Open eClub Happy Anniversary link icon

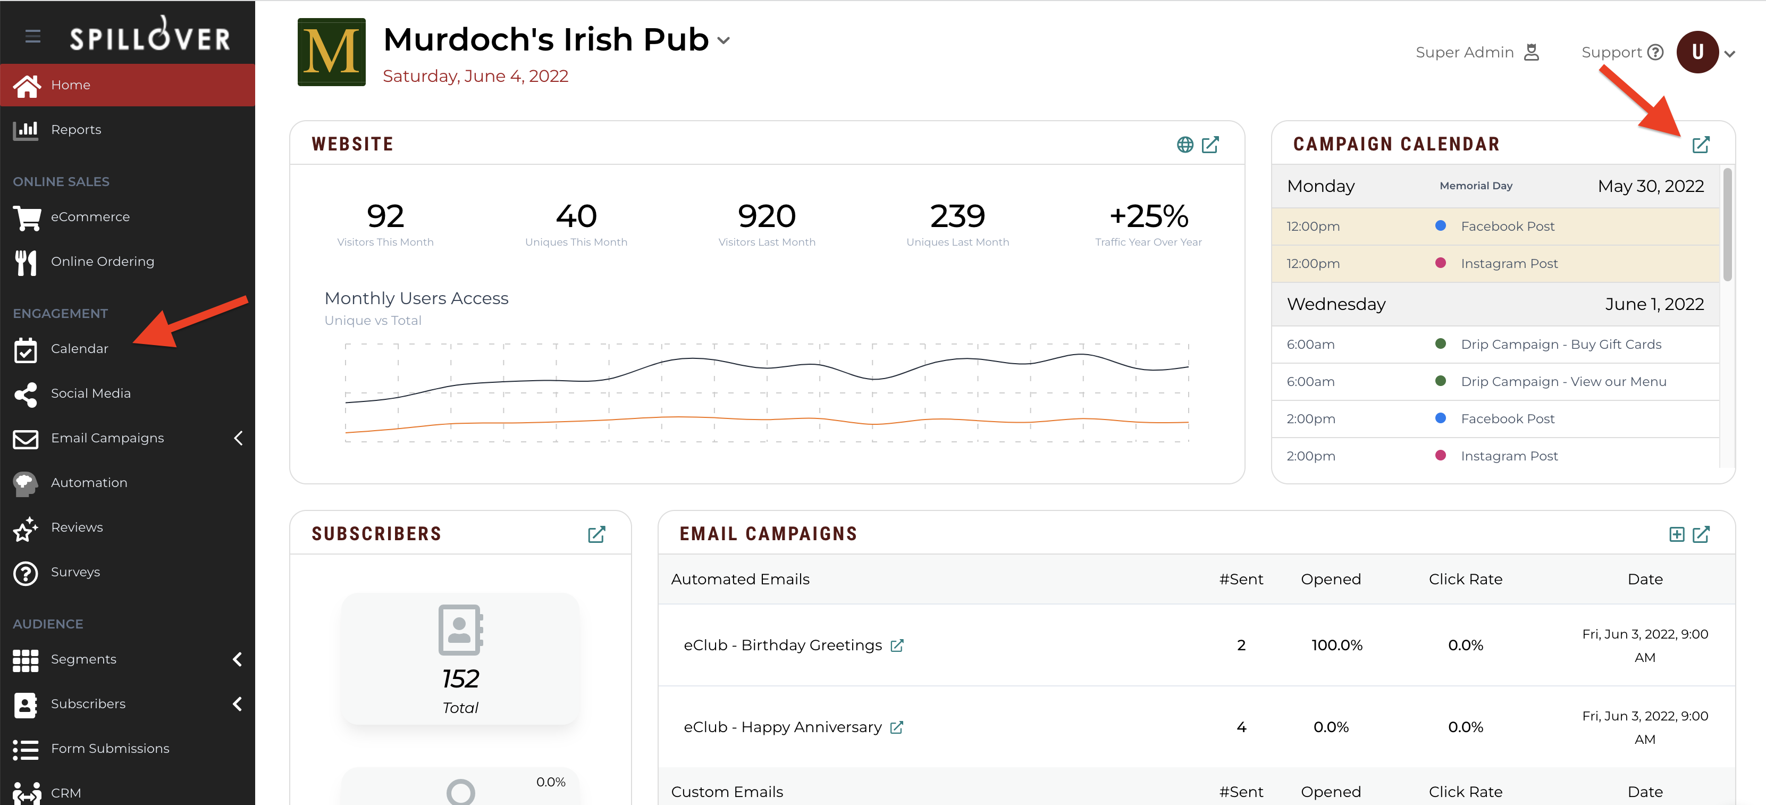(897, 727)
